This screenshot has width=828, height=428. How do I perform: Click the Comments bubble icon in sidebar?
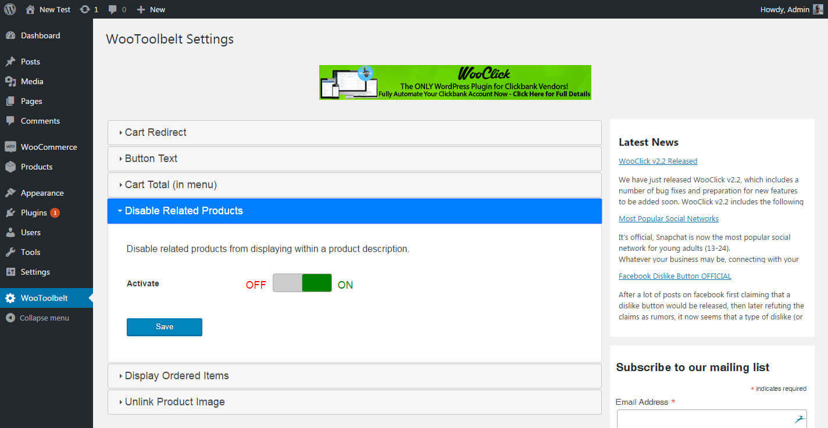tap(10, 121)
